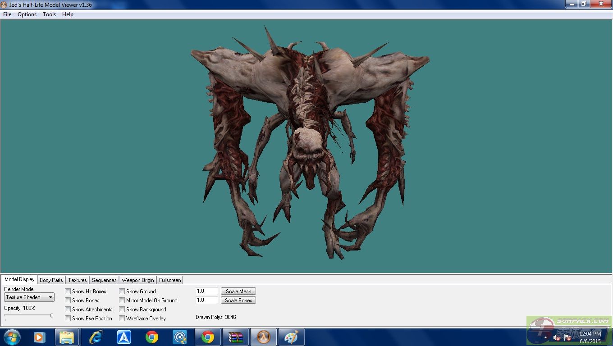Open the Options menu
Image resolution: width=613 pixels, height=346 pixels.
point(27,14)
